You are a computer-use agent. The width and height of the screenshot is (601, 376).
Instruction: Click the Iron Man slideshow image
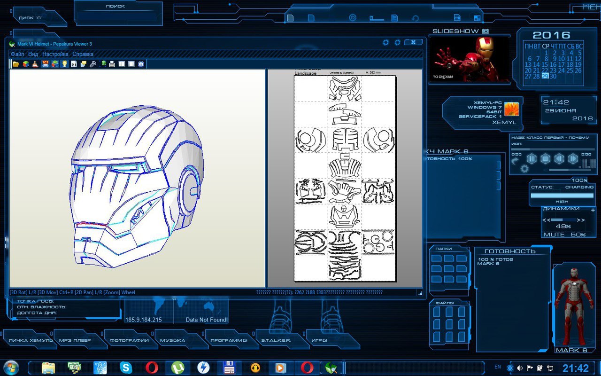(x=469, y=59)
